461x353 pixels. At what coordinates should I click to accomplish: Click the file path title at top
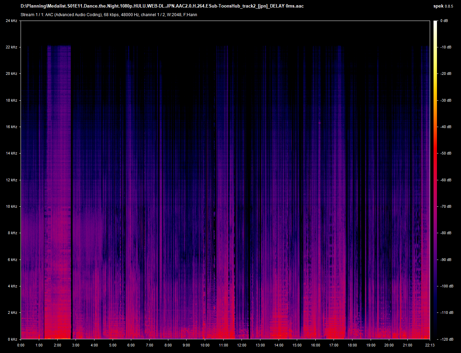[x=162, y=6]
